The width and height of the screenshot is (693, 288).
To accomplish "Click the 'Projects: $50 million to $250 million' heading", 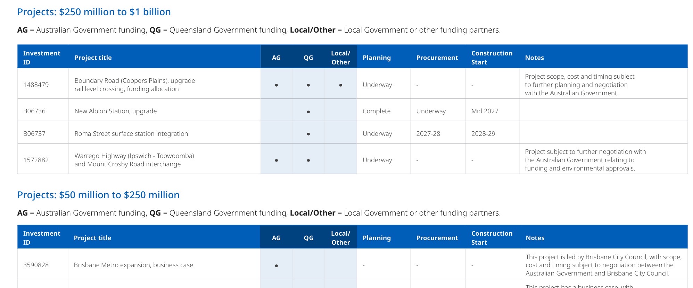I will click(x=98, y=195).
